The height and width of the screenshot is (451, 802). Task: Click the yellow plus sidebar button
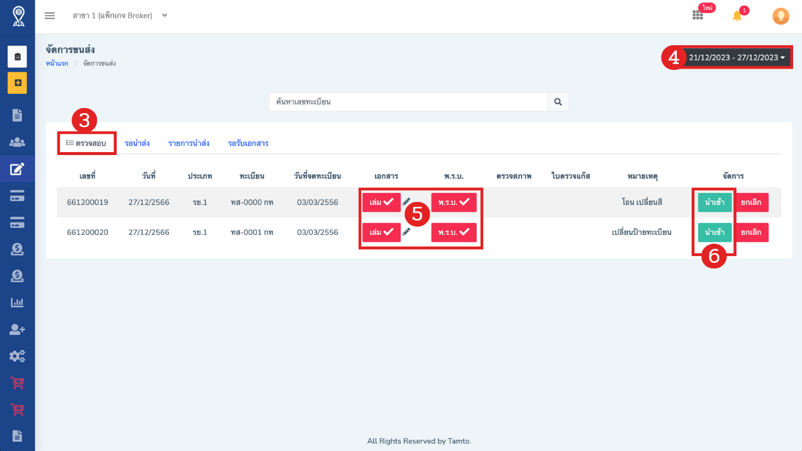click(17, 83)
